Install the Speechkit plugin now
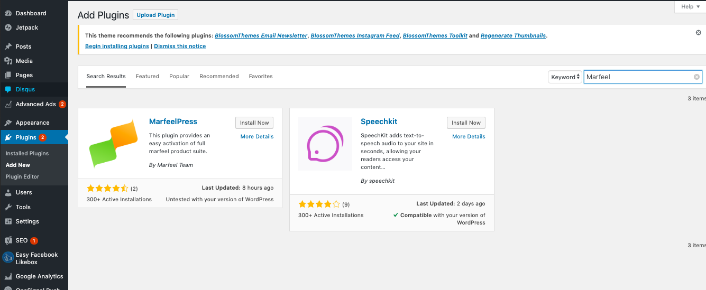706x290 pixels. (x=466, y=123)
